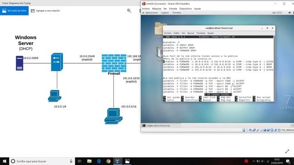Click the trash can icon on CentOS desktop

click(x=159, y=52)
